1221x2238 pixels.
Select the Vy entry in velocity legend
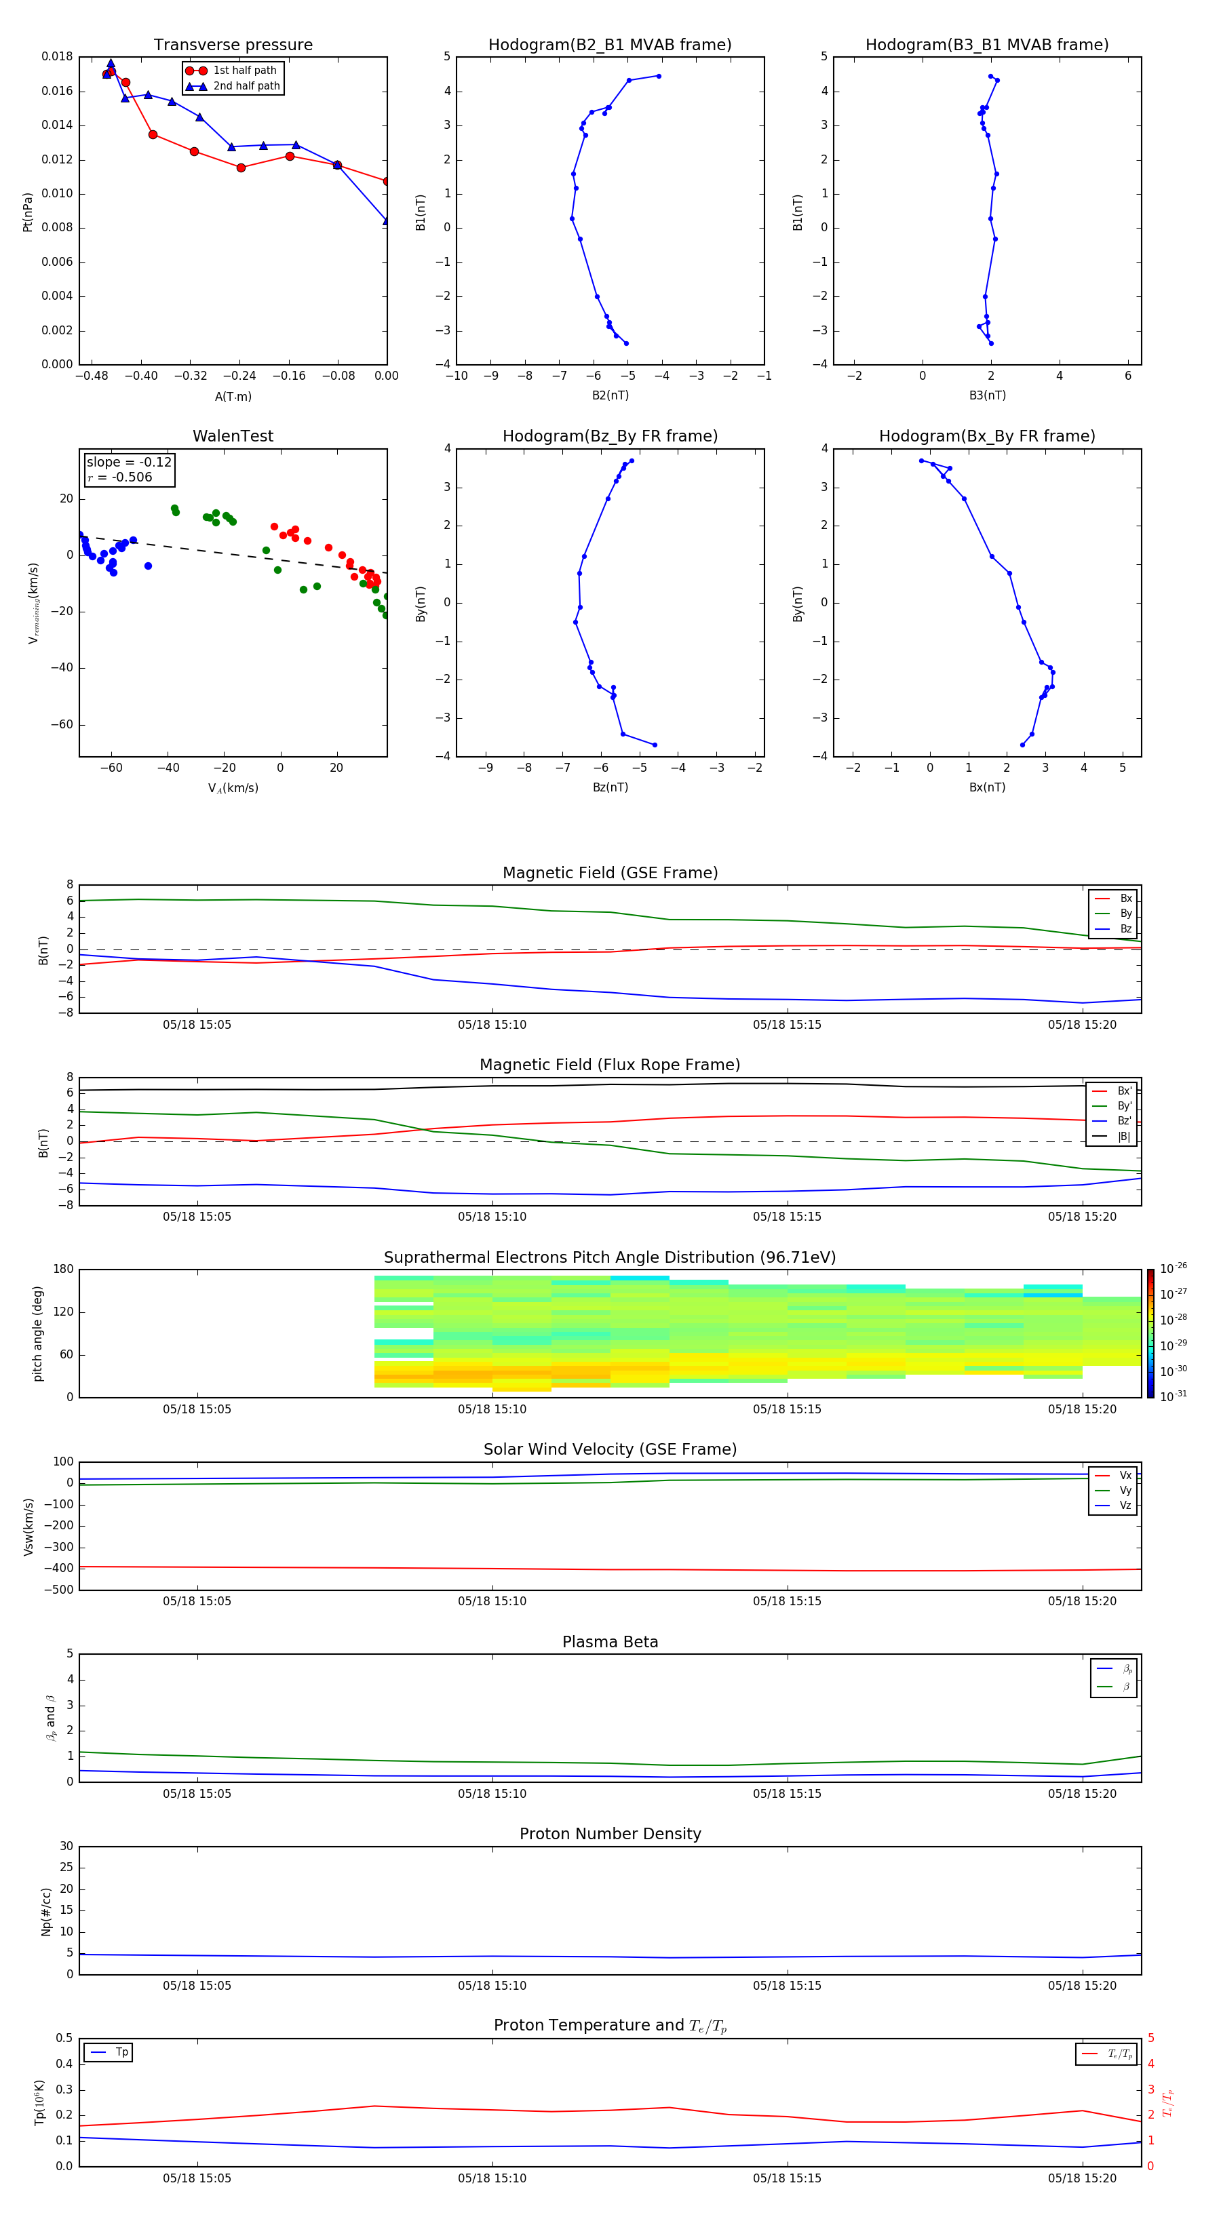click(x=1113, y=1490)
